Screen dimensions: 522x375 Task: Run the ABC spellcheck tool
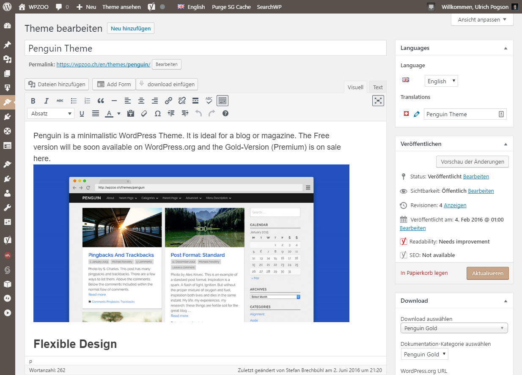pos(209,101)
